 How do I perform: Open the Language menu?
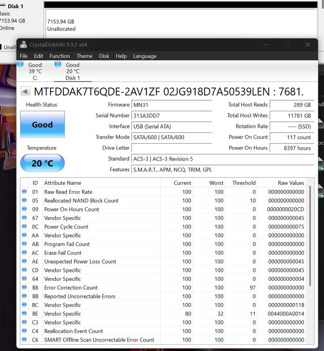(x=145, y=56)
